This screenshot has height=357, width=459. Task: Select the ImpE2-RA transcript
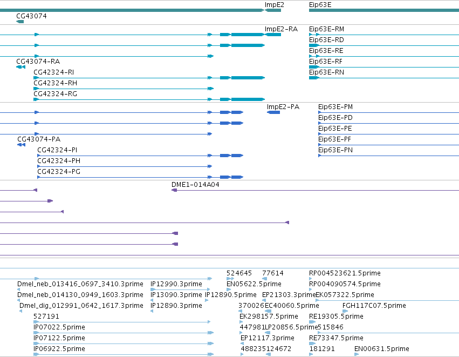pos(273,35)
